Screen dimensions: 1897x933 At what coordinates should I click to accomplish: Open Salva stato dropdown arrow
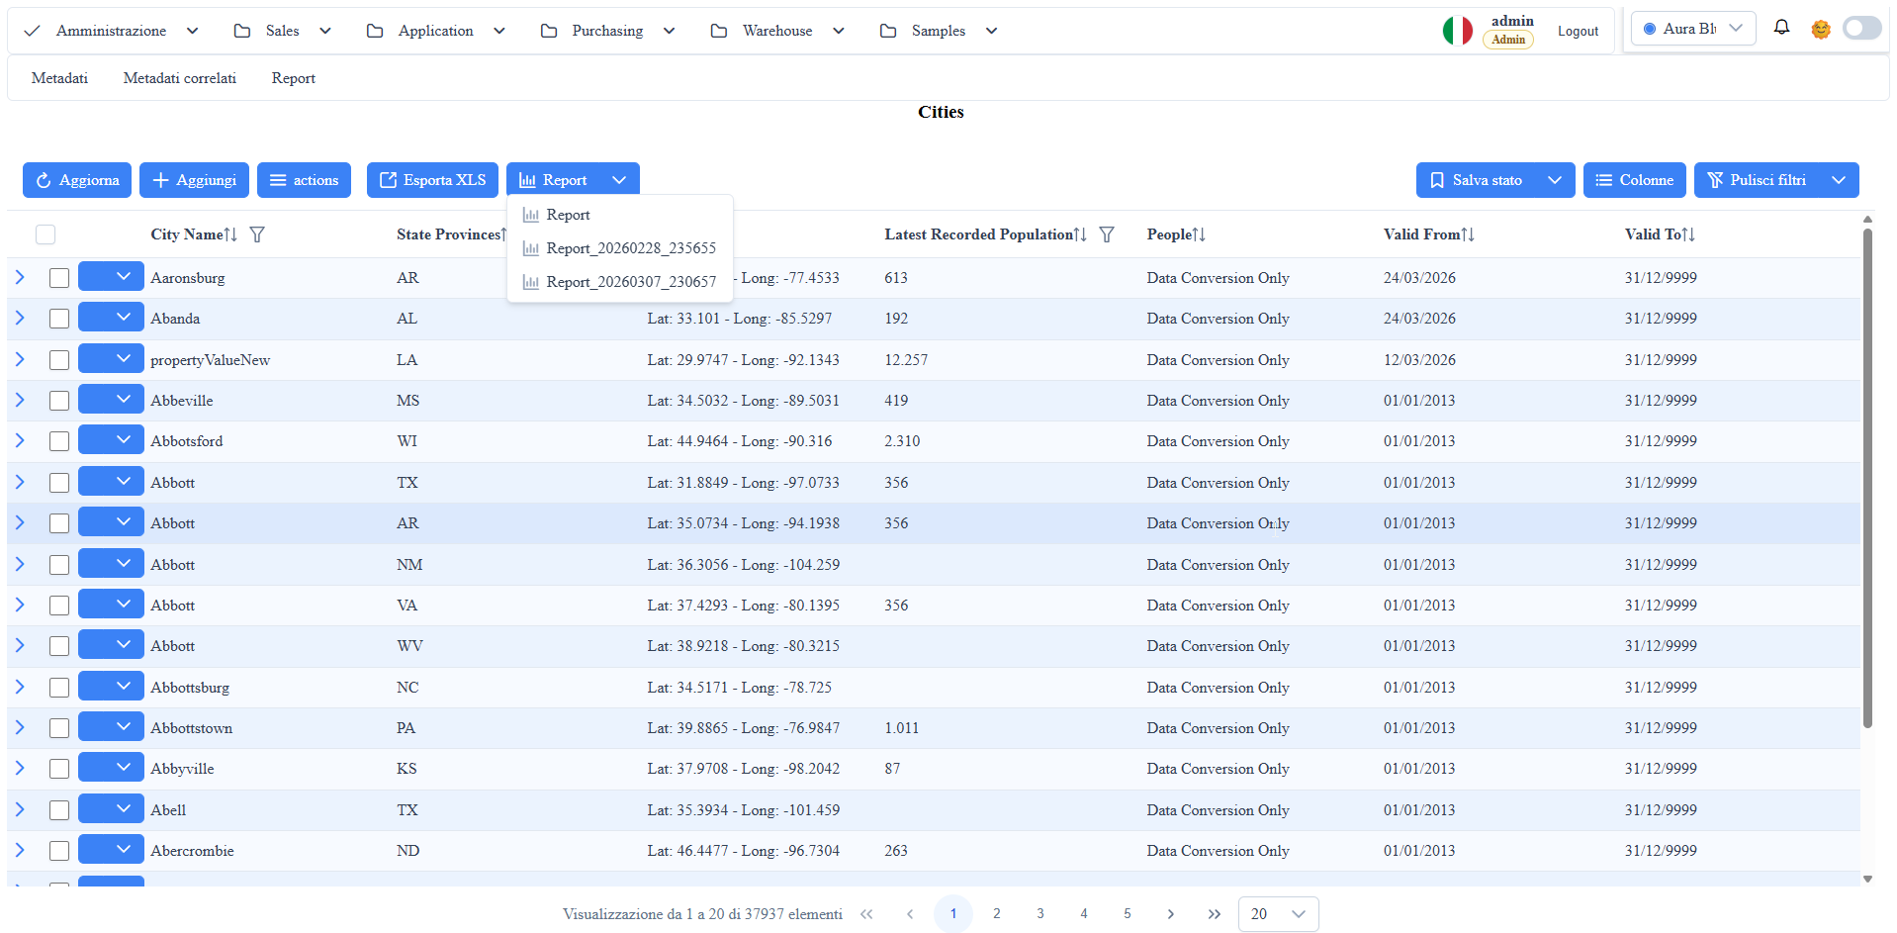[x=1555, y=180]
